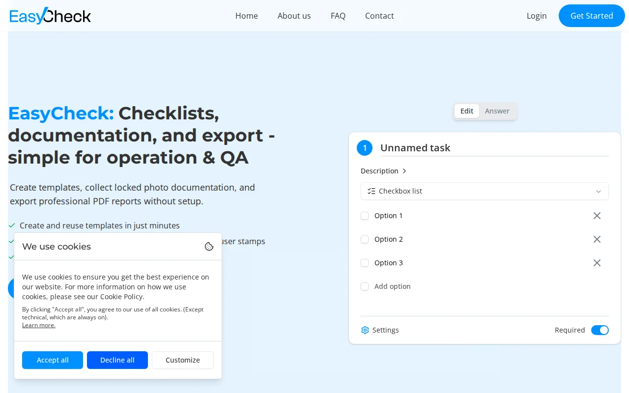Viewport: 629px width, 393px height.
Task: Switch to the Edit tab
Action: 467,111
